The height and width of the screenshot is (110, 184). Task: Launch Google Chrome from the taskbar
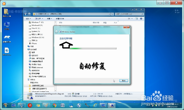pyautogui.click(x=54, y=106)
